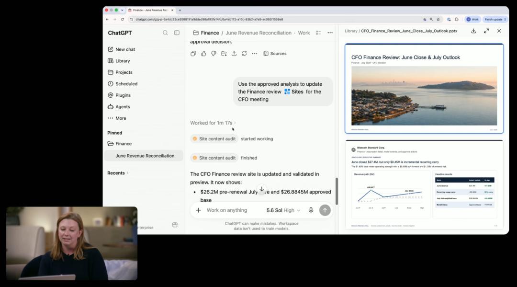Click the Sources button
Screen dimensions: 517x287
(275, 54)
